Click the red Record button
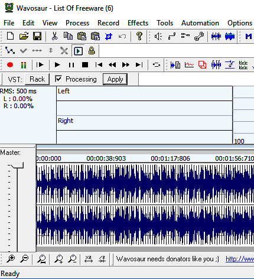 click(10, 65)
